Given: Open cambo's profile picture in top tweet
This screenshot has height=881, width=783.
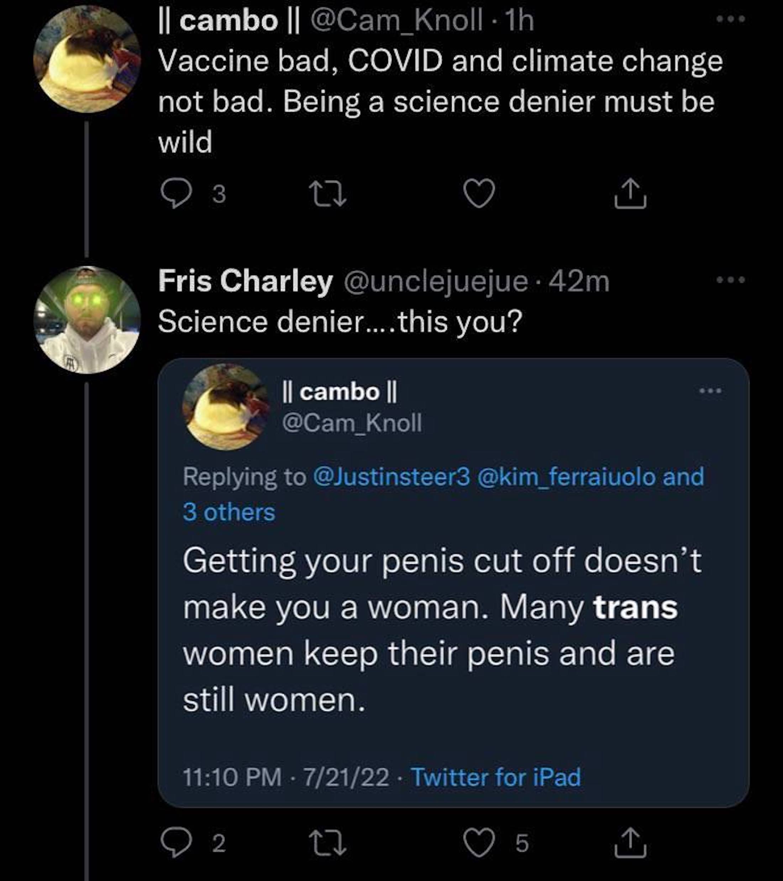Looking at the screenshot, I should [x=87, y=59].
